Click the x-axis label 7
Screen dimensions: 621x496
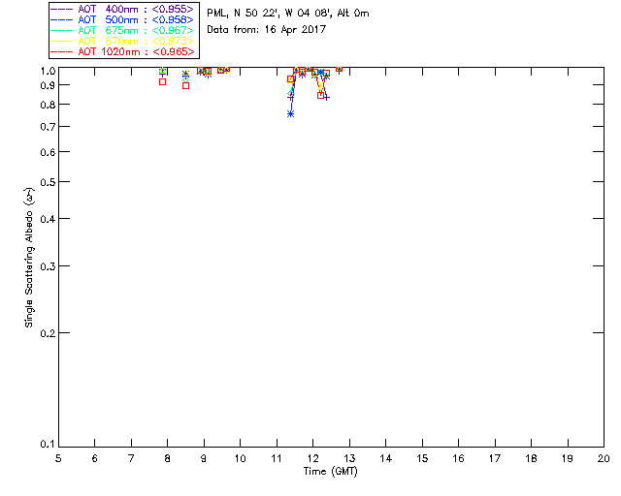(x=131, y=458)
